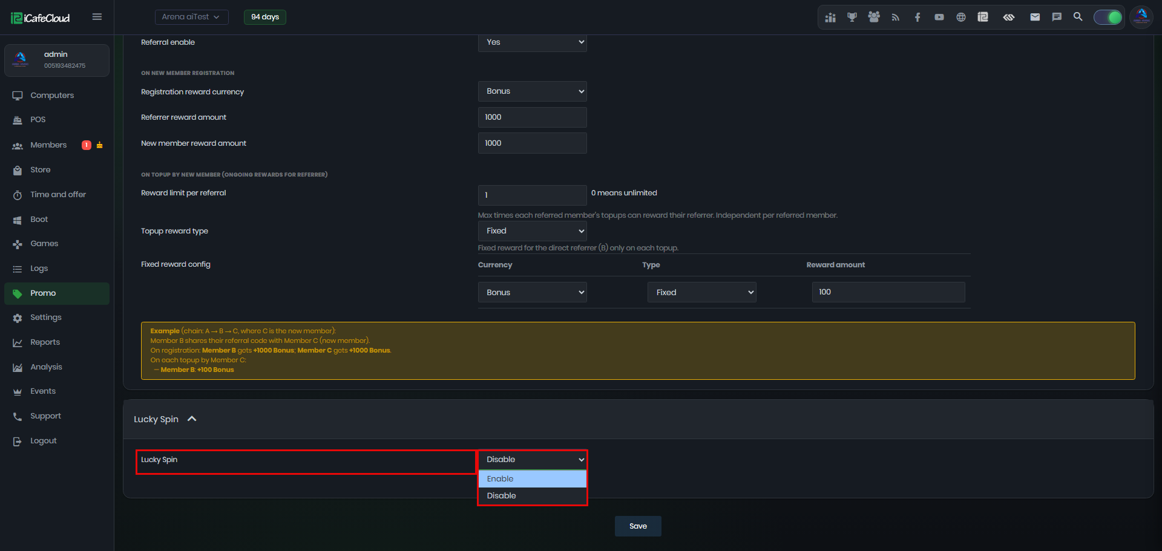1162x551 pixels.
Task: Select the Promo sidebar item
Action: 57,293
